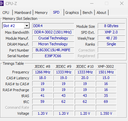Open the About tab
Image resolution: width=128 pixels, height=121 pixels.
pos(101,13)
